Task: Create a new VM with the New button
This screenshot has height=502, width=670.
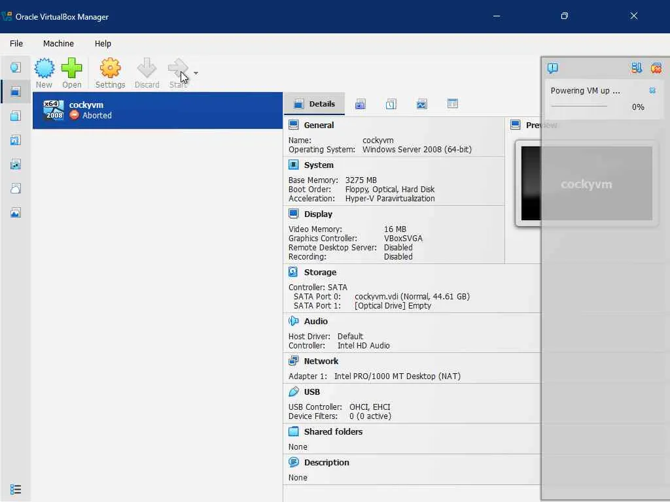Action: click(44, 73)
